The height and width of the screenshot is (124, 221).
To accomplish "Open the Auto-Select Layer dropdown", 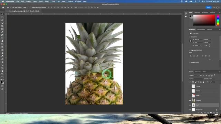I will (x=26, y=8).
